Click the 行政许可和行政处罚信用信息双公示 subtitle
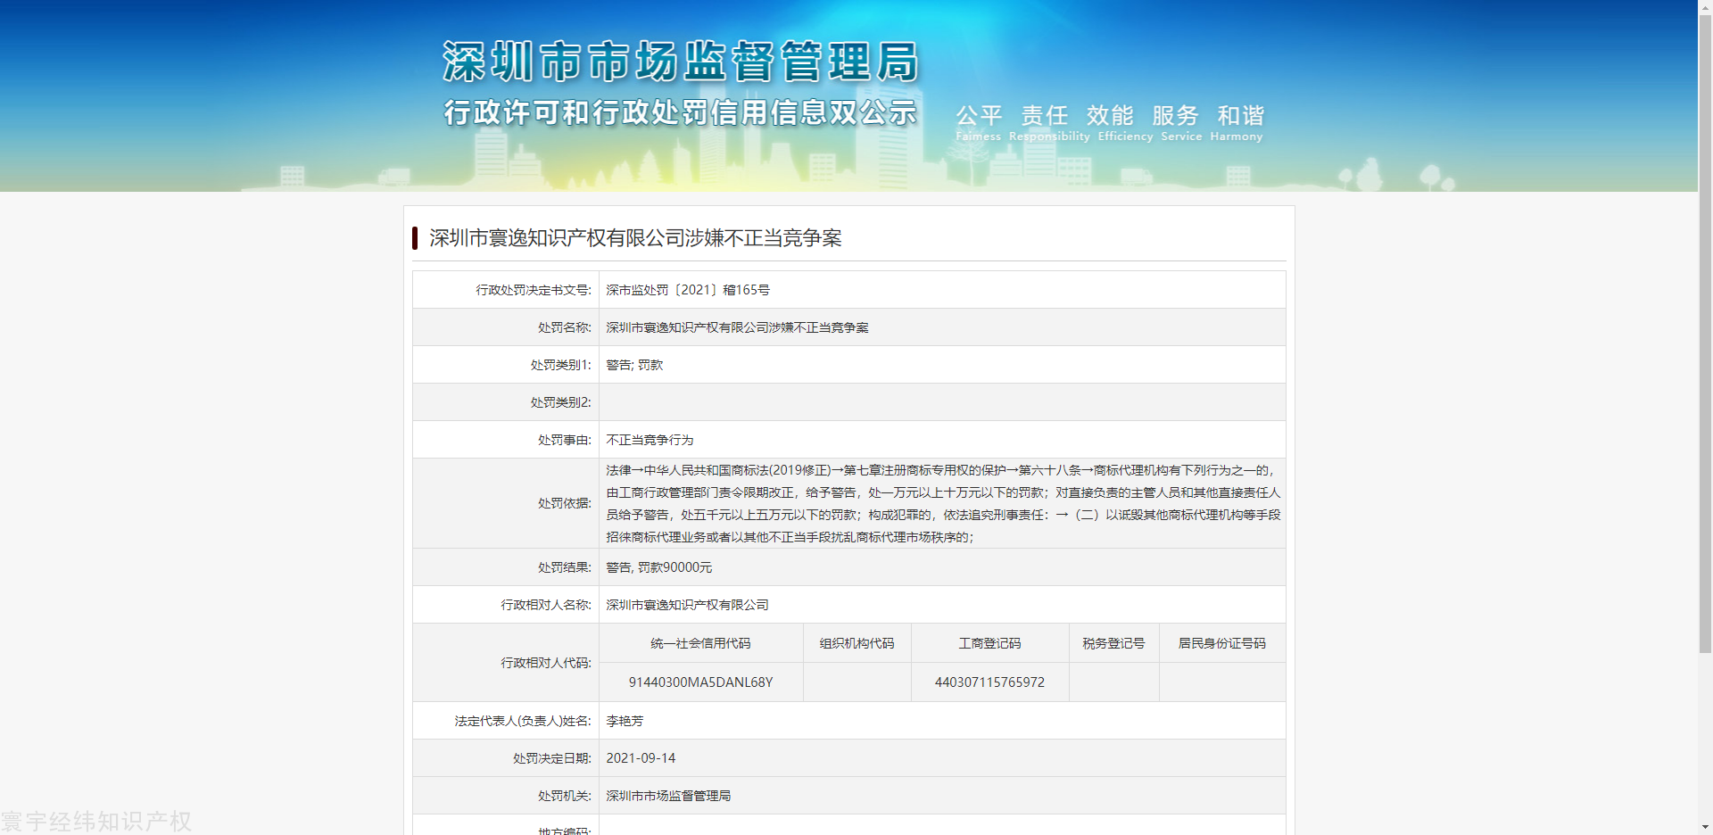This screenshot has width=1713, height=835. [681, 112]
